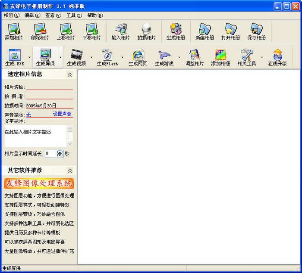The width and height of the screenshot is (302, 273).
Task: Click the 生成Flash icon
Action: point(107,57)
